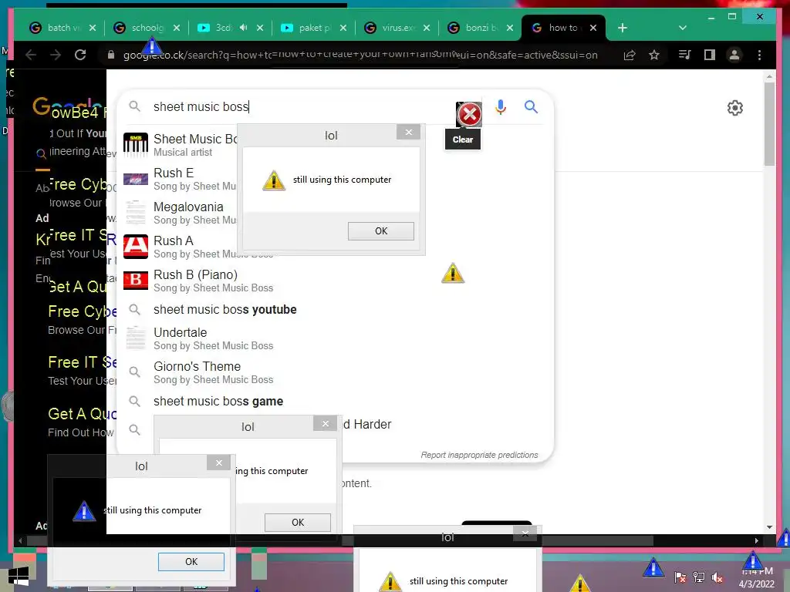Open Google quick settings gear
The width and height of the screenshot is (790, 592).
735,108
